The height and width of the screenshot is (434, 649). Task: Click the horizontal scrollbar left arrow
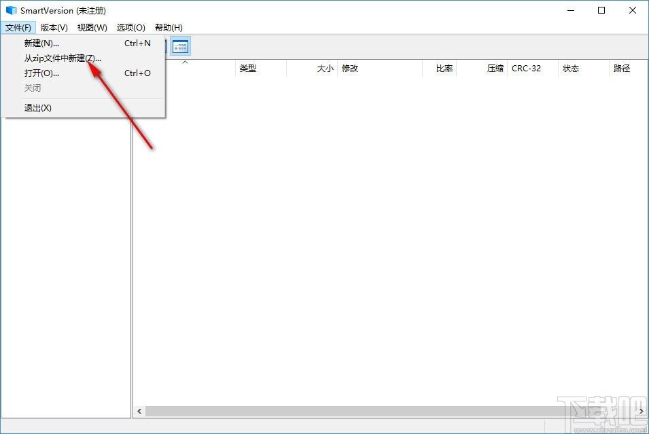click(139, 411)
